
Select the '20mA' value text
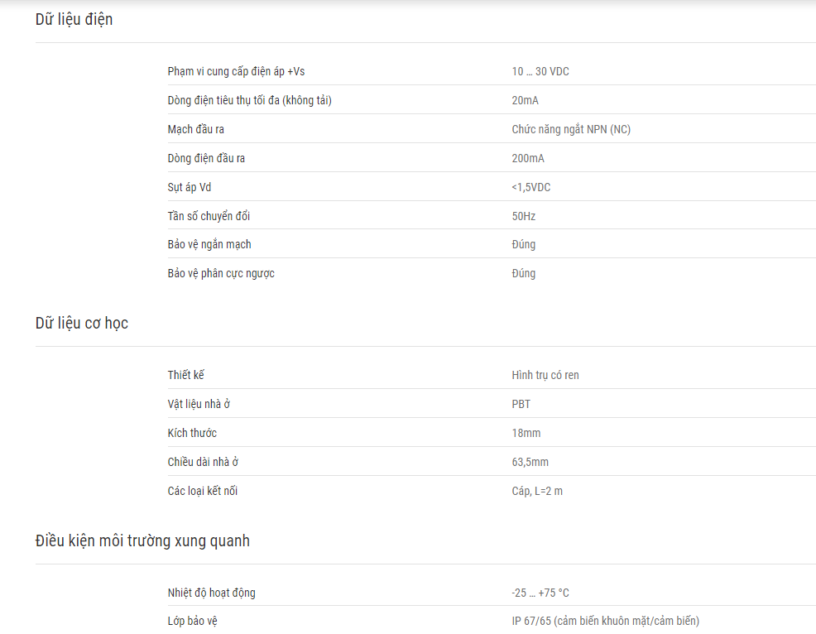(525, 100)
